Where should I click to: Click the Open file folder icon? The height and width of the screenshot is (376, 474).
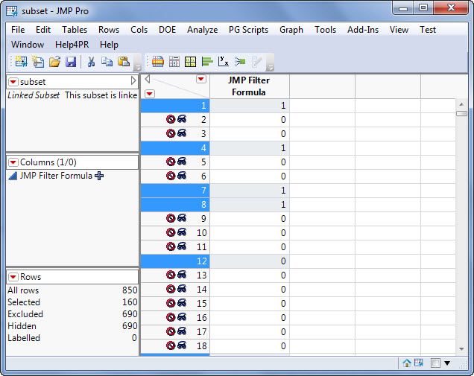click(x=54, y=62)
